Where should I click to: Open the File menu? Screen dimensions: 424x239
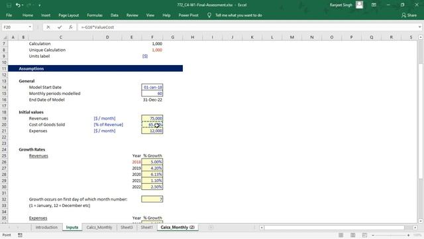(x=9, y=15)
